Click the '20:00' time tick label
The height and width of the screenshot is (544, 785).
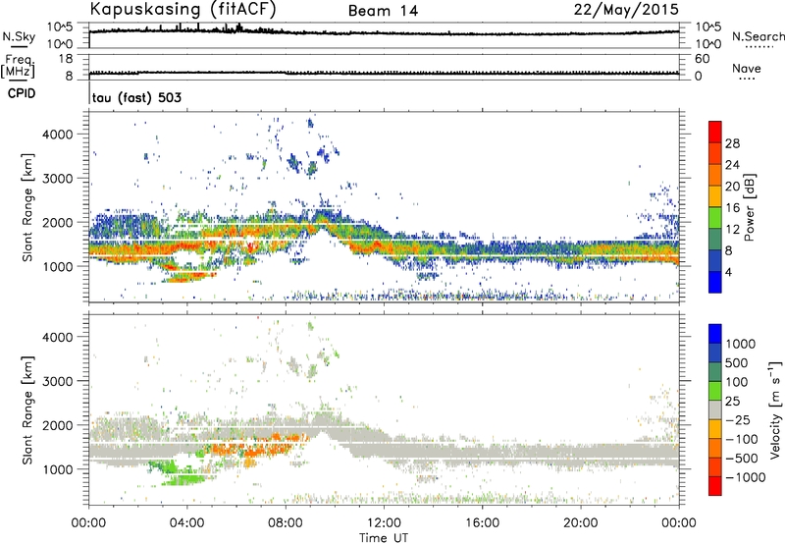(580, 523)
